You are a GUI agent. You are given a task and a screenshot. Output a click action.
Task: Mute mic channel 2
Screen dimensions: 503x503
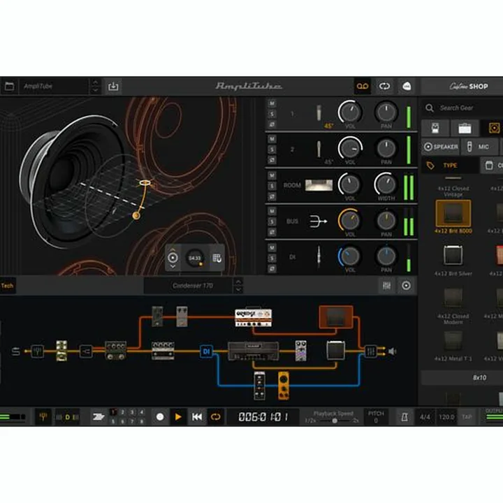pyautogui.click(x=272, y=139)
